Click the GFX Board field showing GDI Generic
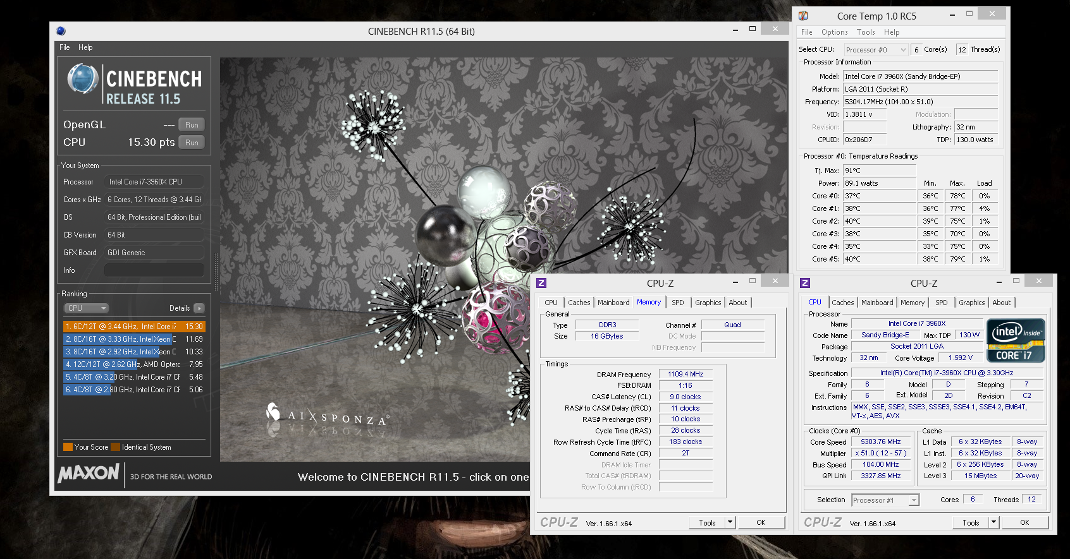This screenshot has height=559, width=1070. (x=154, y=253)
